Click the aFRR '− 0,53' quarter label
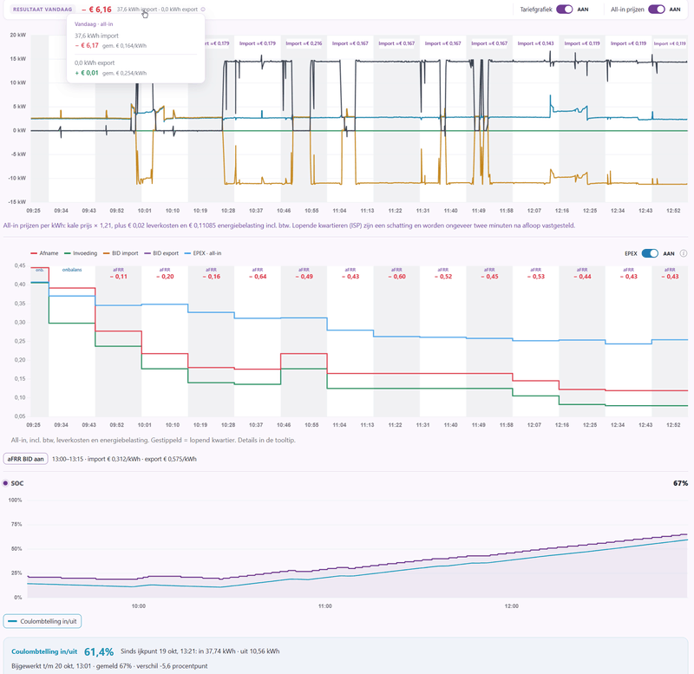694x674 pixels. 535,277
